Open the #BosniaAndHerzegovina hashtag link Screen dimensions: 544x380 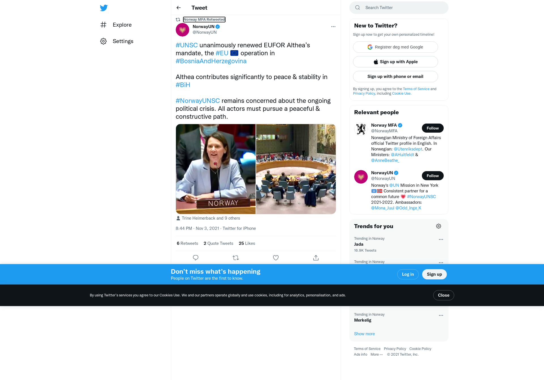click(x=211, y=61)
